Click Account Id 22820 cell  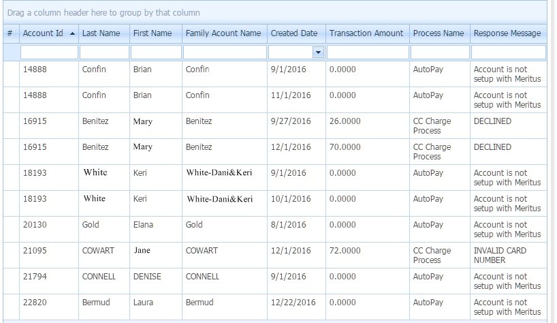(x=49, y=307)
